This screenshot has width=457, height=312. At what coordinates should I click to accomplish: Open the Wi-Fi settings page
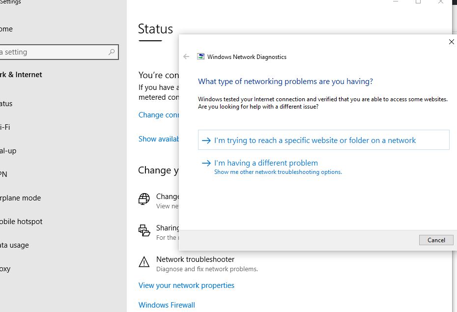tap(5, 127)
